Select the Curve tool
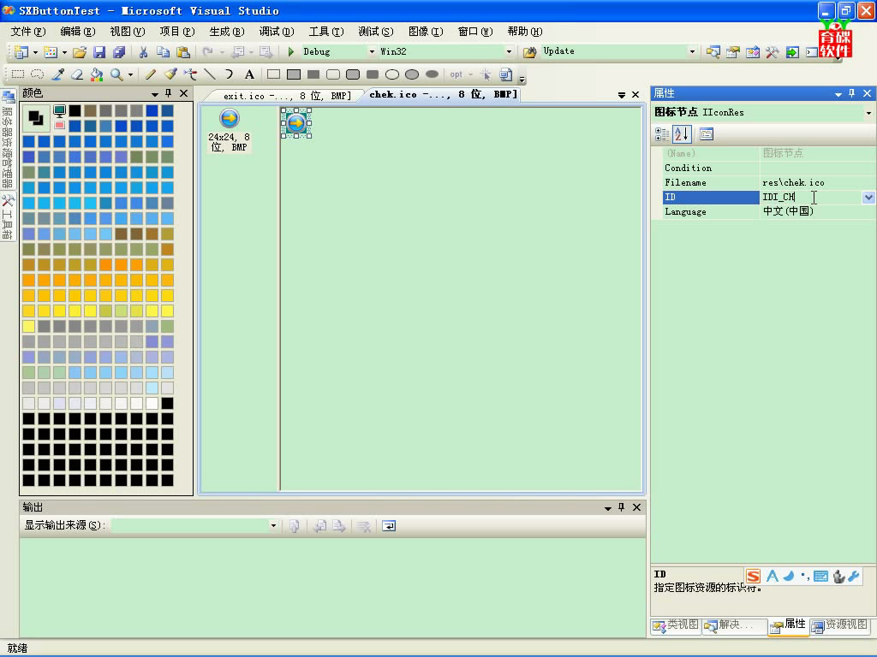Screen dimensions: 877x657 click(230, 74)
